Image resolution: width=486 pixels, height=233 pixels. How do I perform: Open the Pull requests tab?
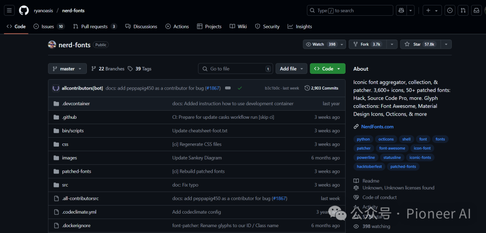click(x=95, y=27)
